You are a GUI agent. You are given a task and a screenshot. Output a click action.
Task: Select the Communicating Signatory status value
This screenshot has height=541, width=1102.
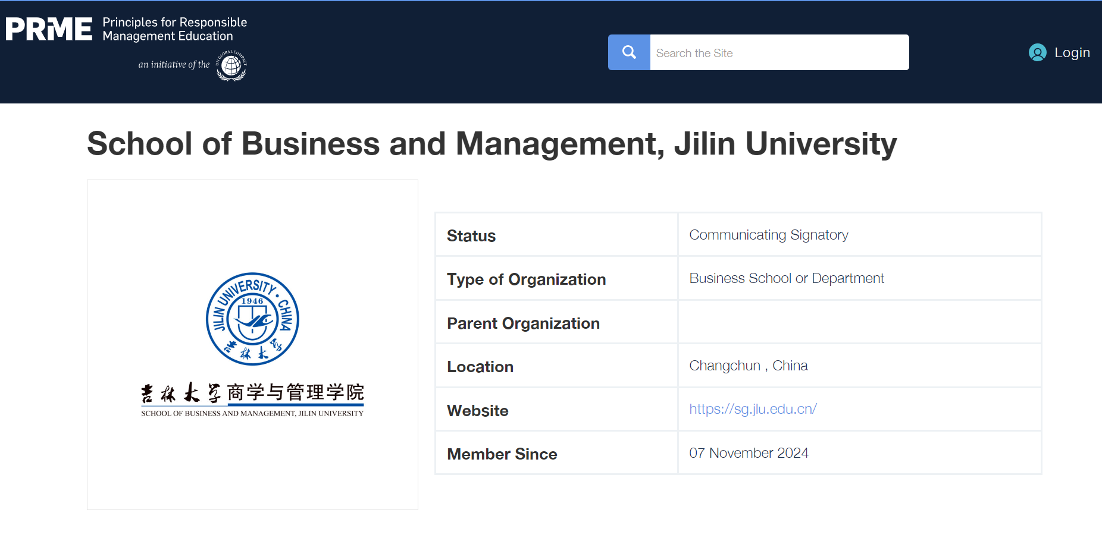[x=768, y=235]
